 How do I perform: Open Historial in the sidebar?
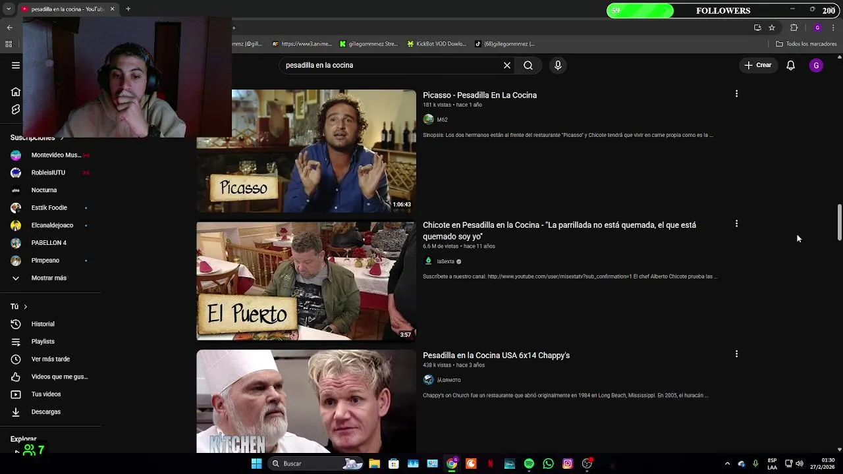[43, 324]
